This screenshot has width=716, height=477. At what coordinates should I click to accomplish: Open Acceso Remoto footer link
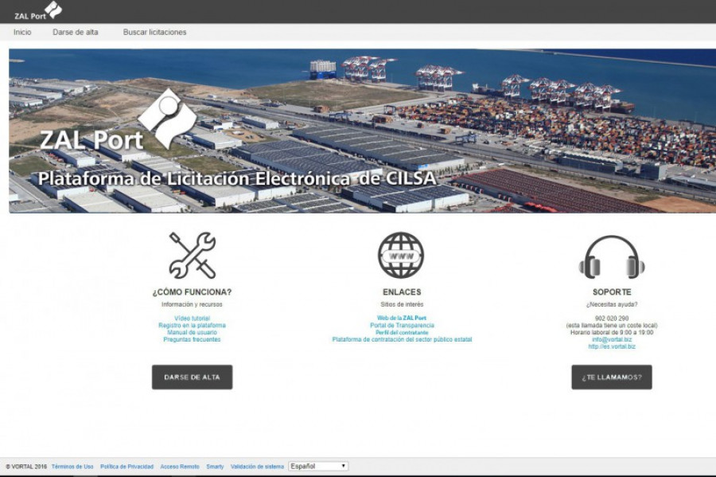coord(180,467)
